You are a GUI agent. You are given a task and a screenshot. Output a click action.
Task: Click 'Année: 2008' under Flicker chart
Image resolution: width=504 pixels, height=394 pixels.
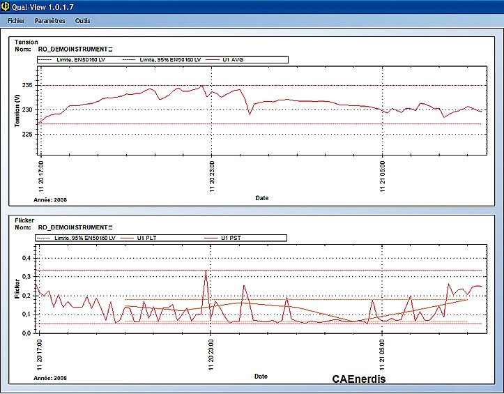click(x=50, y=378)
